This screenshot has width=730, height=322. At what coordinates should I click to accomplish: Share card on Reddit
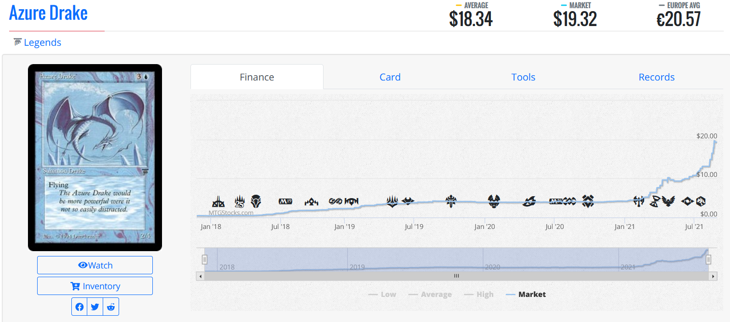coord(111,307)
